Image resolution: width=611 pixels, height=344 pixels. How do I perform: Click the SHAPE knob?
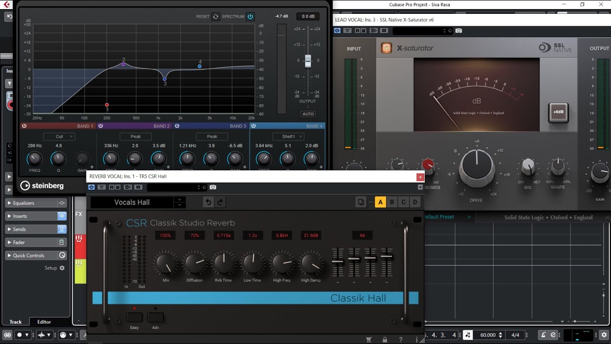pos(558,166)
